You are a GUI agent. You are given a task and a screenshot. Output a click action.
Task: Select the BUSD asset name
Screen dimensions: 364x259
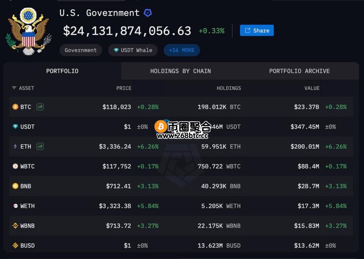[27, 246]
